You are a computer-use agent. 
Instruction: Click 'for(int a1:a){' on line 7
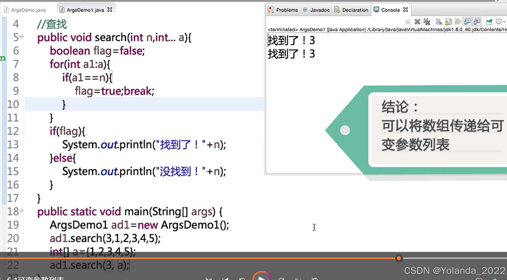pos(80,64)
